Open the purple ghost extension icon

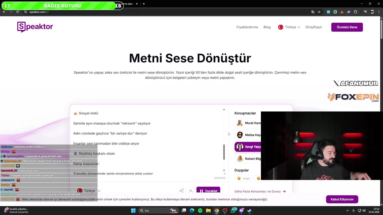coord(349,12)
